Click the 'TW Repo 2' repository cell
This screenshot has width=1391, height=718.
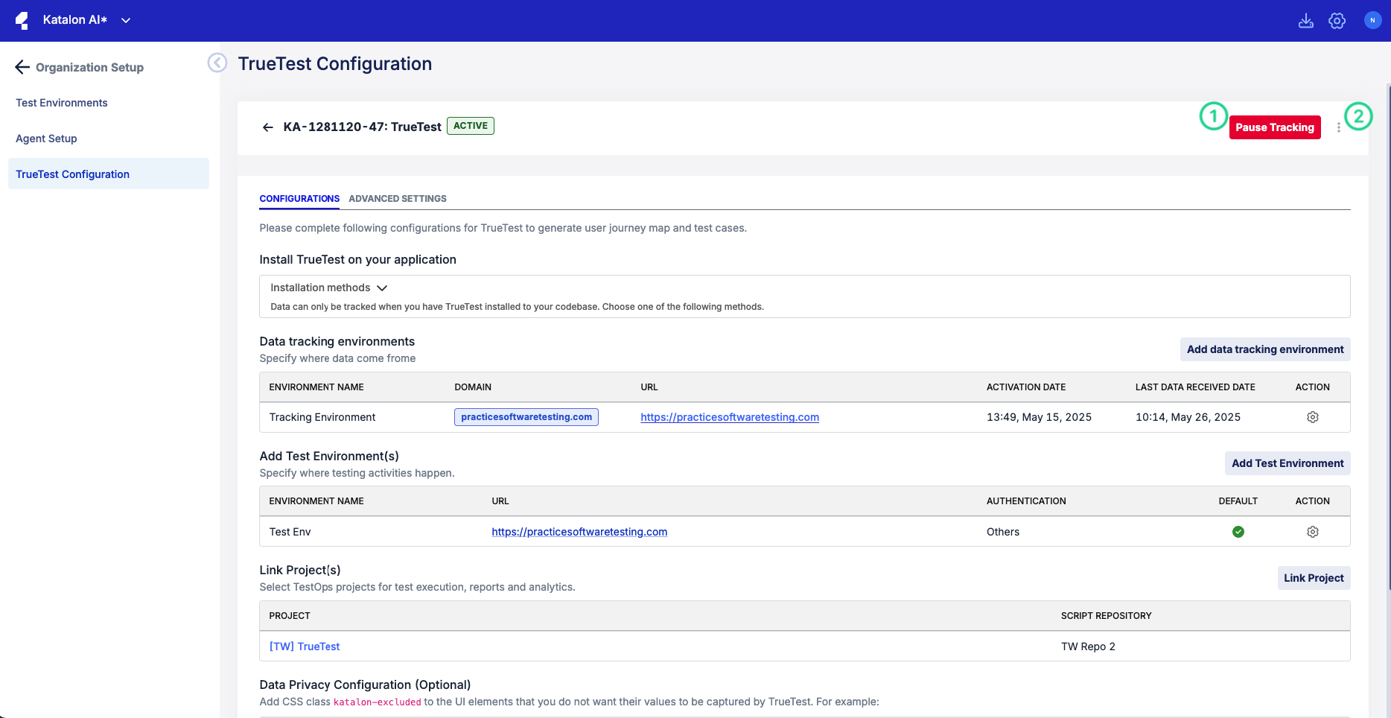coord(1088,646)
